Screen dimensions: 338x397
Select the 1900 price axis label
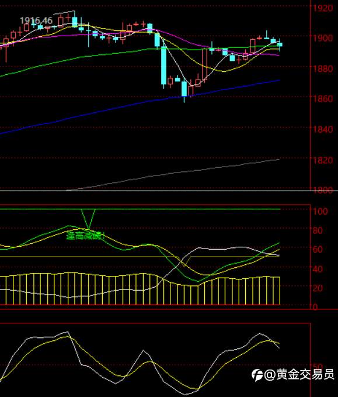point(323,38)
